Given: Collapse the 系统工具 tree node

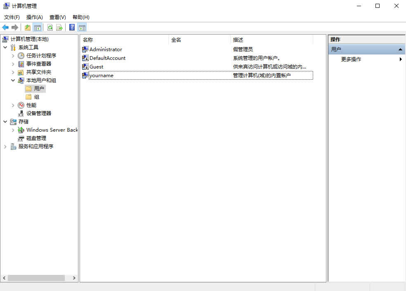Looking at the screenshot, I should [x=5, y=47].
